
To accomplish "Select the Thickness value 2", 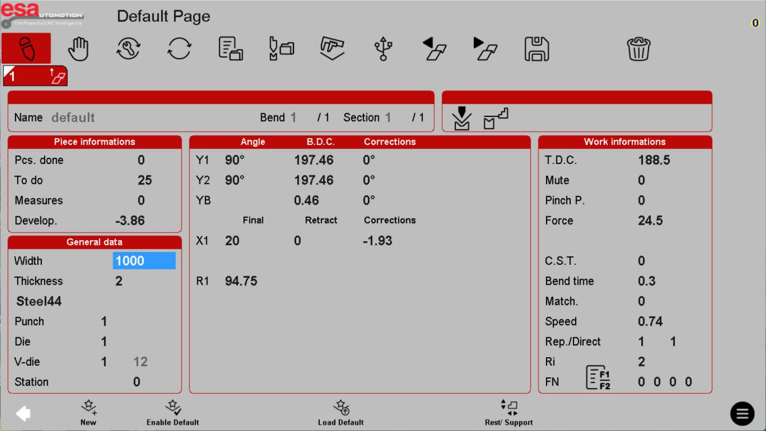I will [119, 281].
